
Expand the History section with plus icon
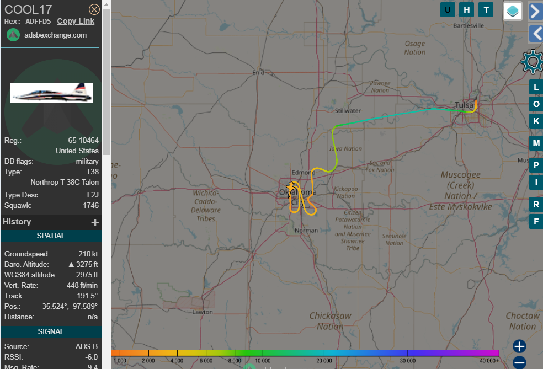point(95,222)
